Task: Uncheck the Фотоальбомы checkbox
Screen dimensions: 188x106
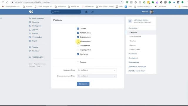Action: [78, 33]
